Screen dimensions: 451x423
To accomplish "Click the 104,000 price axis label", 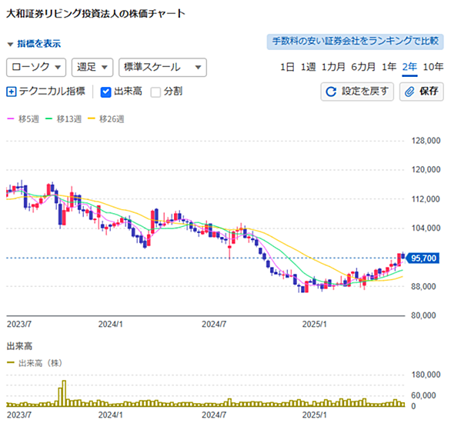I will (426, 228).
